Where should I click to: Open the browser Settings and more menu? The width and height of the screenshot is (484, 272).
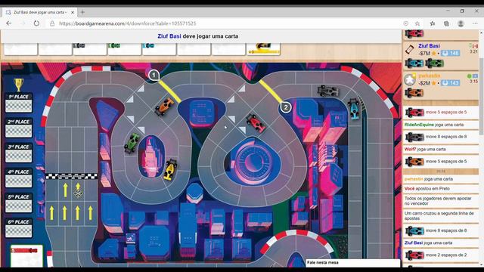(475, 23)
